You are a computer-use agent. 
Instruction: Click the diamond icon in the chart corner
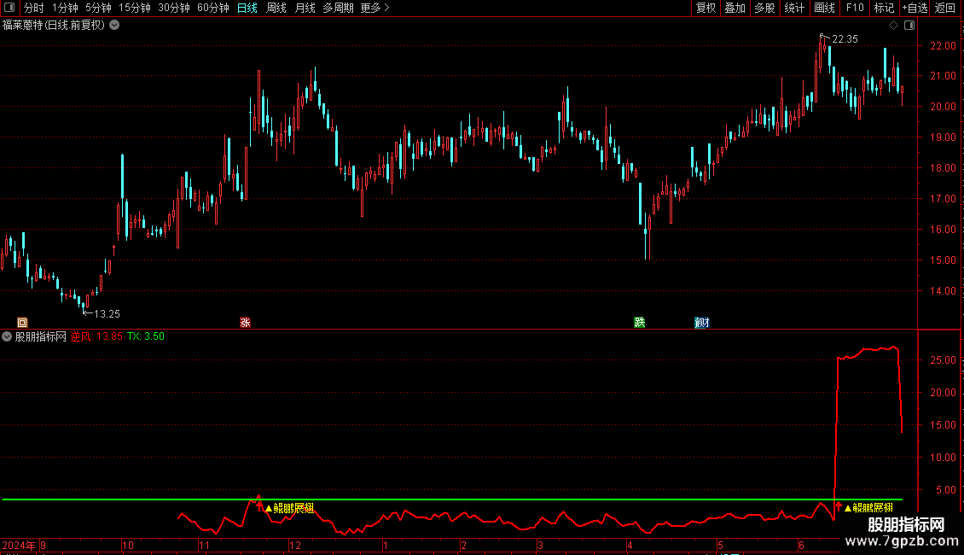tap(894, 26)
